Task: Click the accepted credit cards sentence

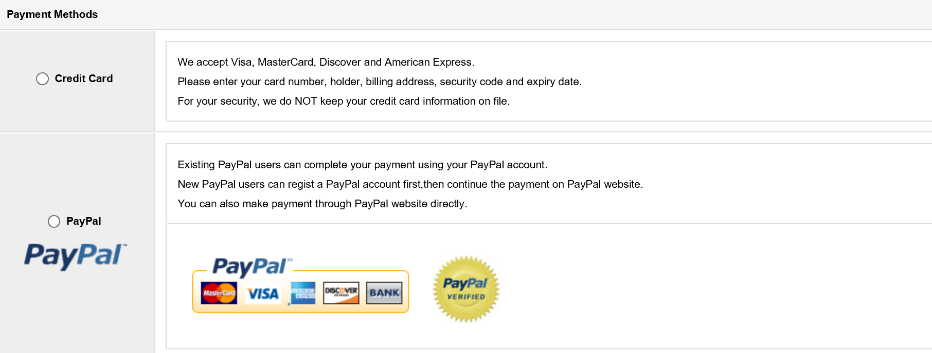Action: [x=326, y=62]
